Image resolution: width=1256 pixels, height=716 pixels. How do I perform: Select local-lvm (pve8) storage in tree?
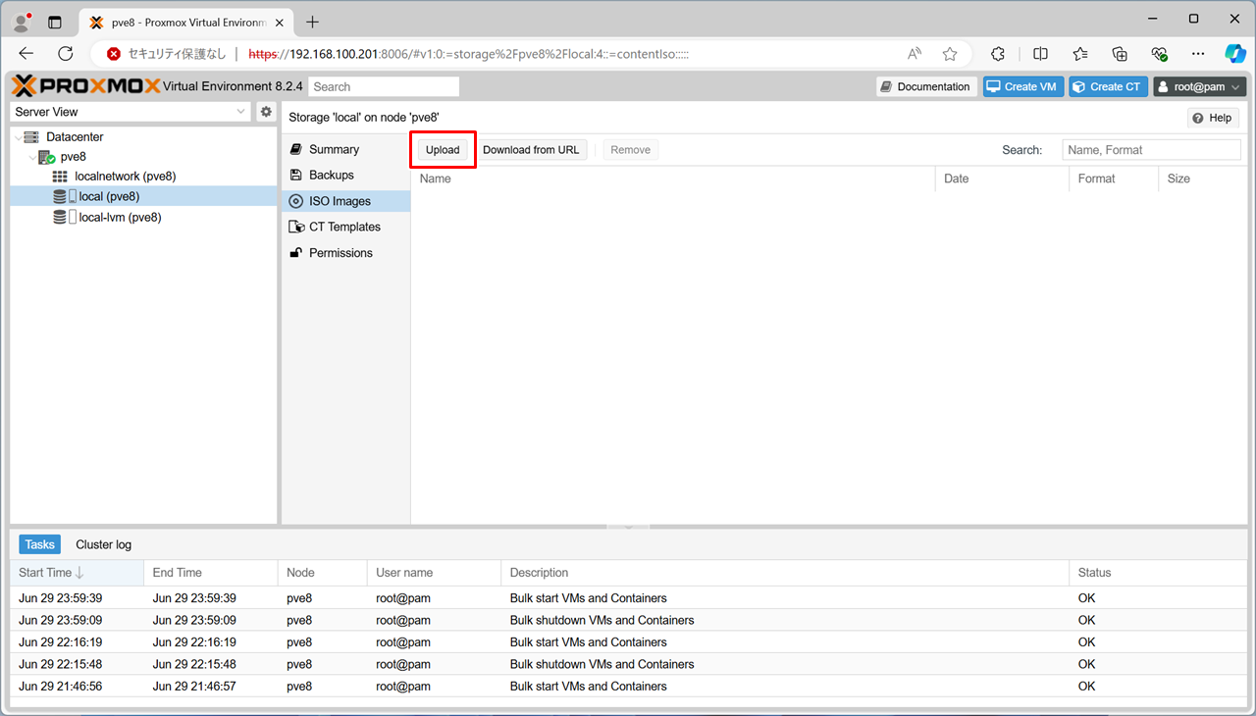point(120,218)
